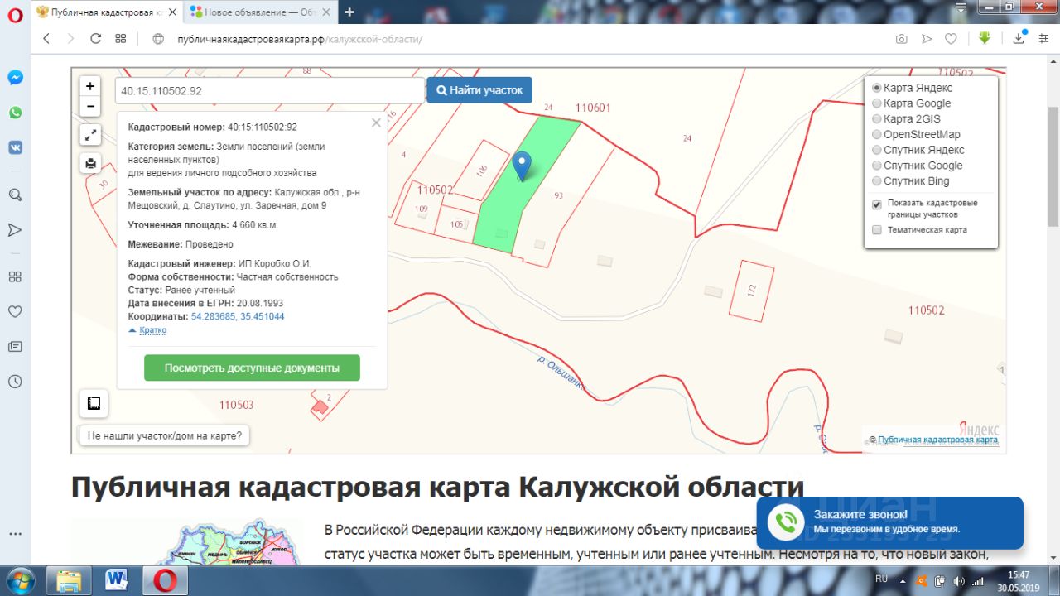The image size is (1060, 596).
Task: Go back to previous page
Action: (x=46, y=39)
